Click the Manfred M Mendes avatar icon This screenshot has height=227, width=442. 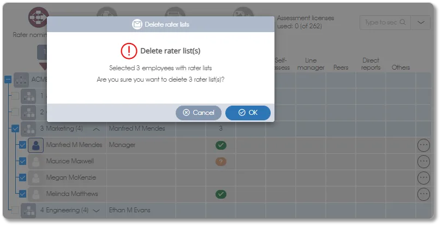[x=36, y=145]
